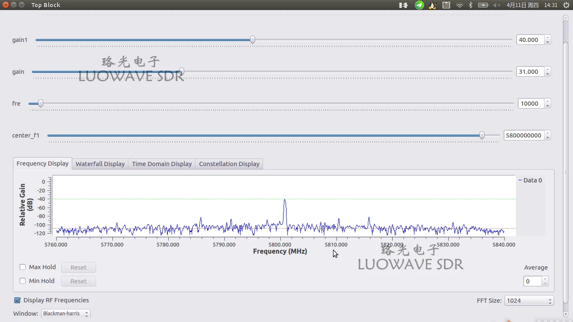
Task: Click the battery indicator icon
Action: point(483,5)
